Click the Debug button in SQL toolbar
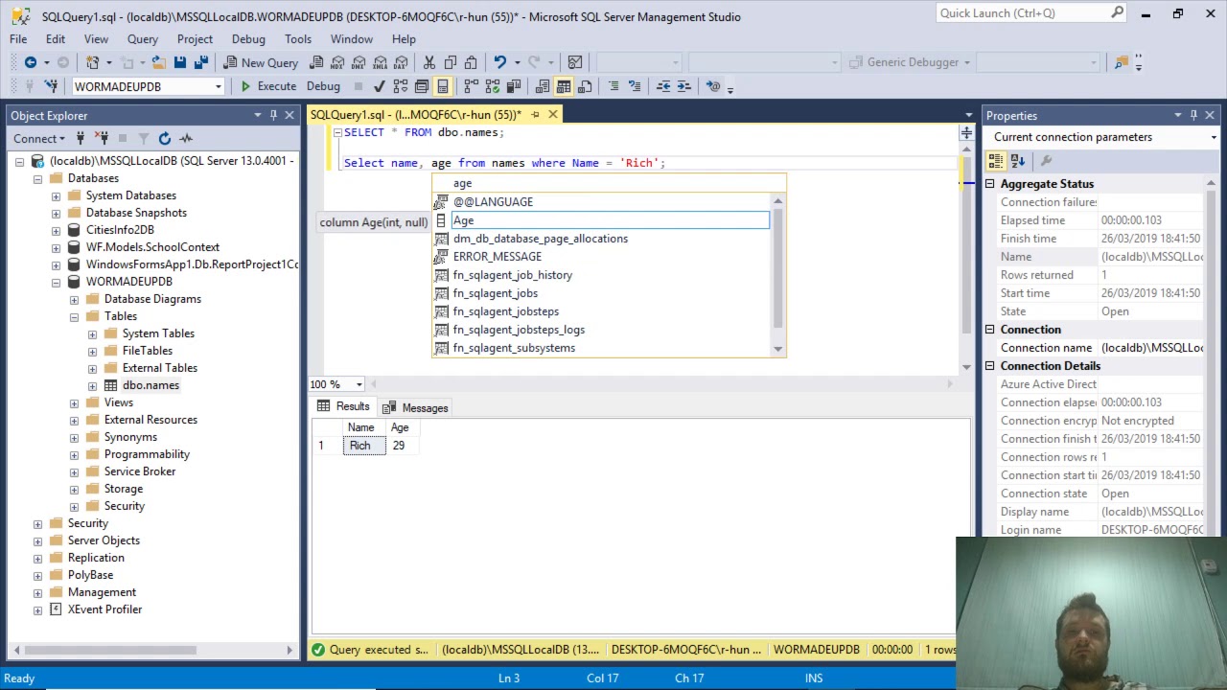This screenshot has width=1227, height=690. [x=323, y=86]
